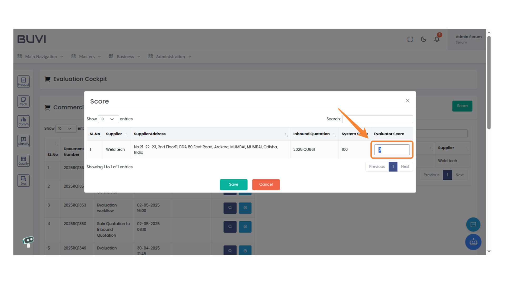The width and height of the screenshot is (505, 284).
Task: Select the Comm sidebar icon
Action: click(x=23, y=121)
